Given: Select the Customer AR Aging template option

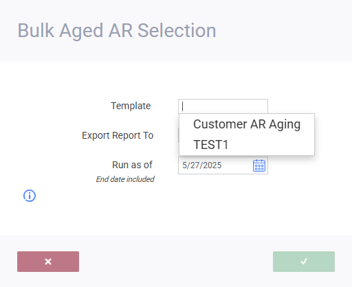Looking at the screenshot, I should pyautogui.click(x=247, y=124).
